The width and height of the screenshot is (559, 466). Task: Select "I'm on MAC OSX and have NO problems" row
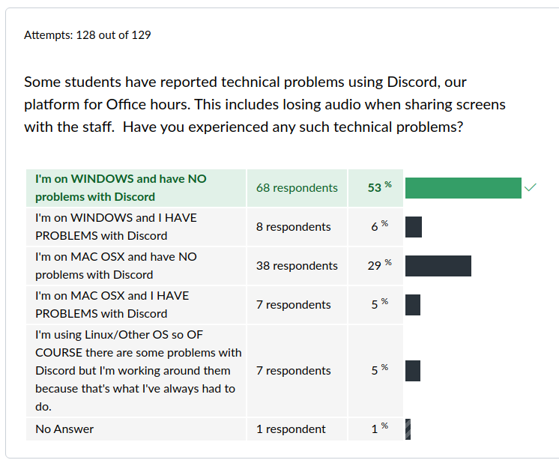[x=136, y=266]
